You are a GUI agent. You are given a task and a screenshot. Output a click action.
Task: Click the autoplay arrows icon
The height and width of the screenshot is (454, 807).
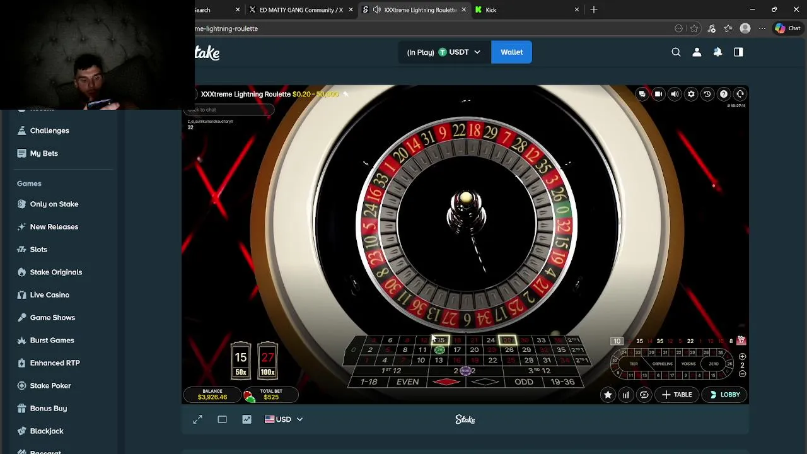click(644, 395)
